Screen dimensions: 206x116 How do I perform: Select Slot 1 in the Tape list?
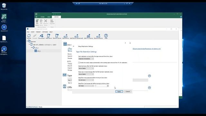[x=70, y=80]
